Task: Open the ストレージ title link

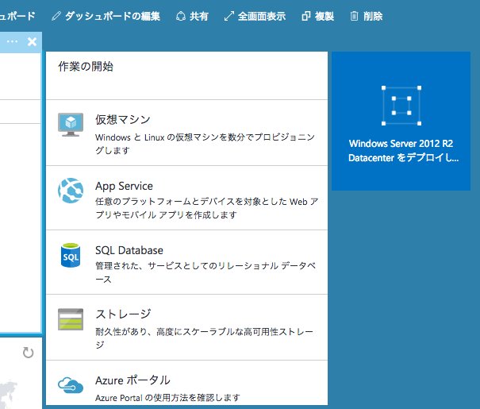Action: [x=123, y=314]
